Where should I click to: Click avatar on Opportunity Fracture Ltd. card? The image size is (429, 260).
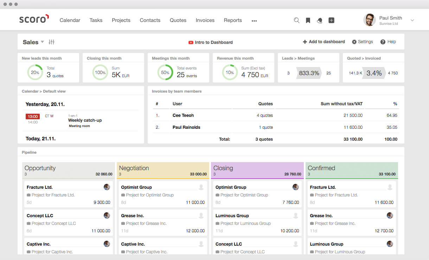coord(107,187)
